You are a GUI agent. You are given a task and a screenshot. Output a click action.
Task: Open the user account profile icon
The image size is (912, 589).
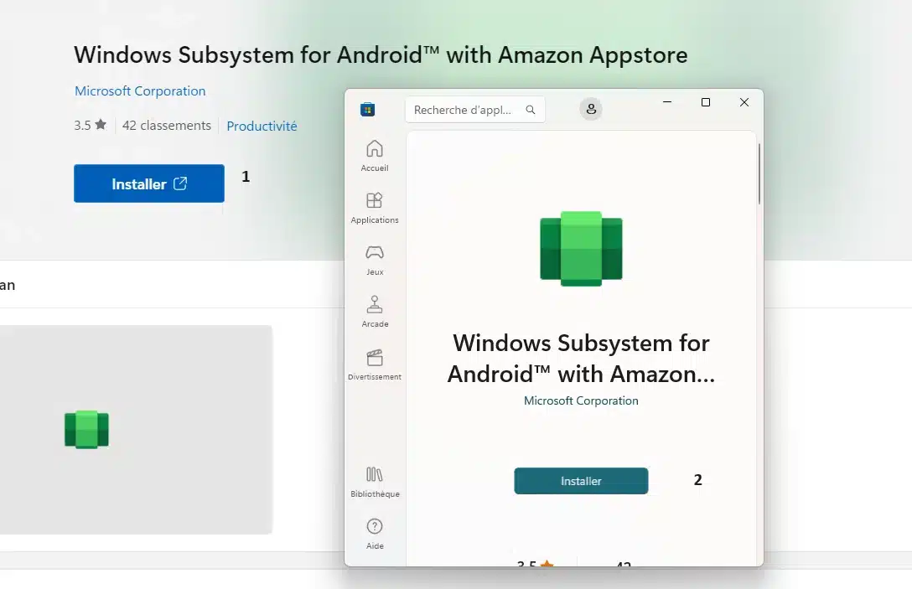(591, 109)
